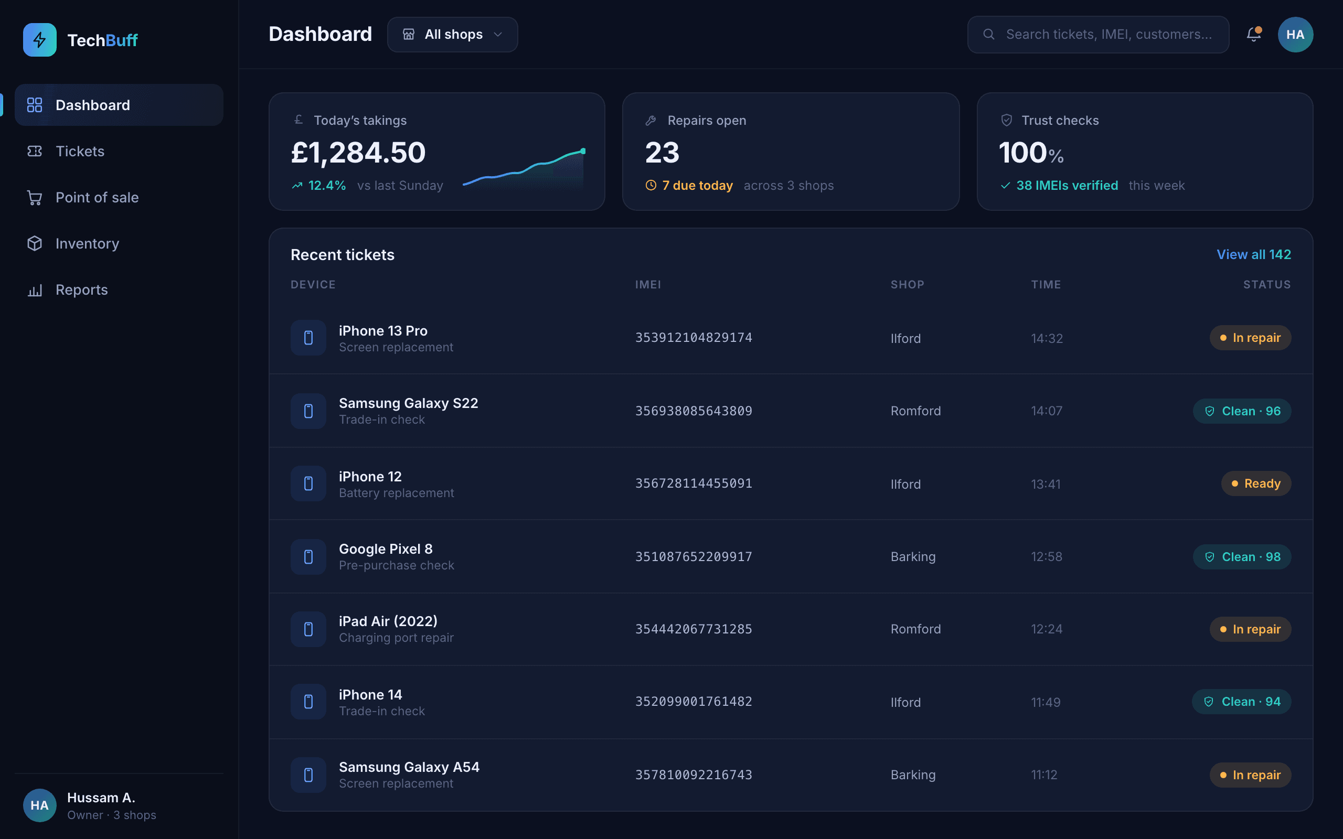Open the Dashboard sidebar item
1343x839 pixels.
119,105
